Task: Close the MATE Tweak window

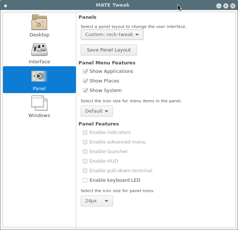Action: (x=232, y=6)
